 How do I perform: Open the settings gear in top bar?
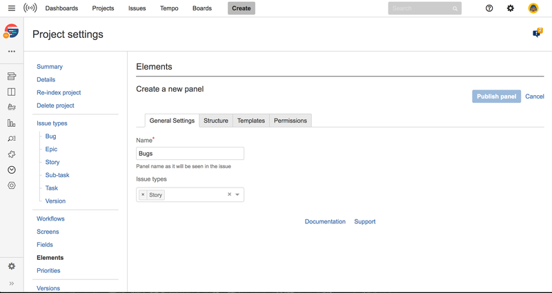tap(511, 8)
